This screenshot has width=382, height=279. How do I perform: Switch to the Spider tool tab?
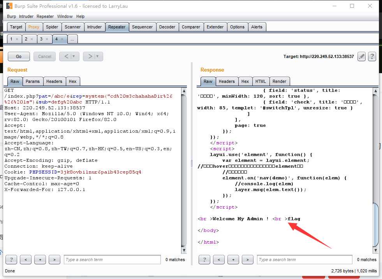click(x=52, y=27)
